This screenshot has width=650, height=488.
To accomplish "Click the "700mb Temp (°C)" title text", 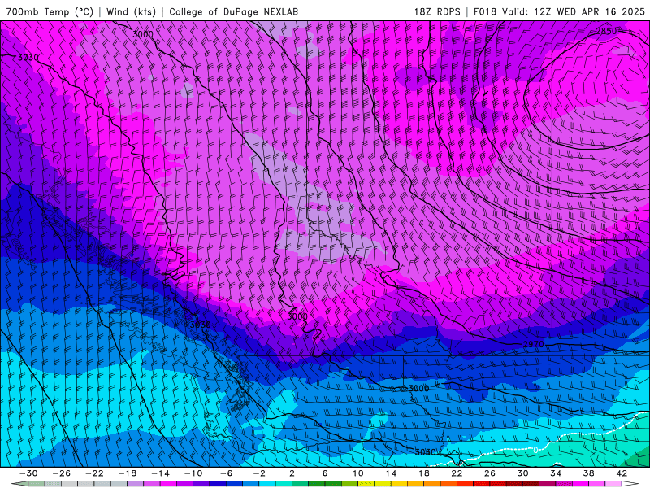I will (x=50, y=11).
